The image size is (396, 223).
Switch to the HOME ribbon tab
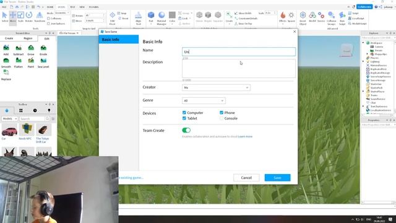coord(50,7)
